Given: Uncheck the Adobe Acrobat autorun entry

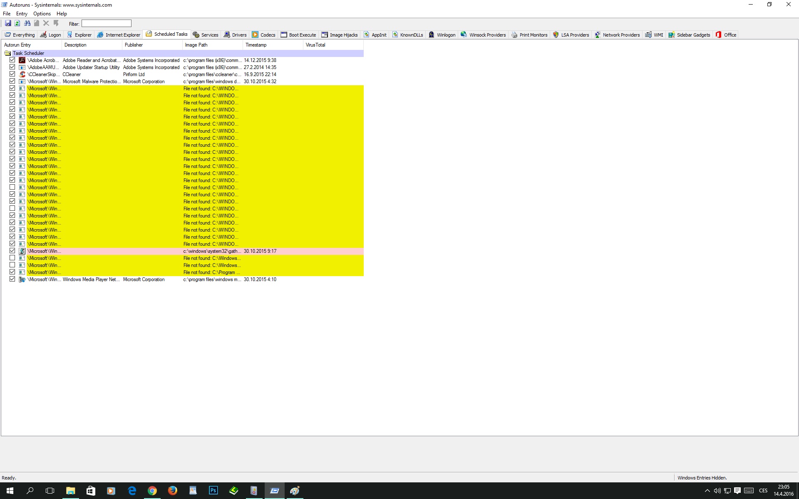Looking at the screenshot, I should (x=12, y=60).
